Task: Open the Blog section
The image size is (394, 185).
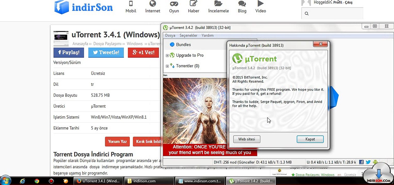Action: tap(242, 7)
